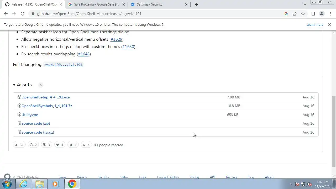This screenshot has height=189, width=336.
Task: Click the forward navigation arrow
Action: tap(14, 14)
